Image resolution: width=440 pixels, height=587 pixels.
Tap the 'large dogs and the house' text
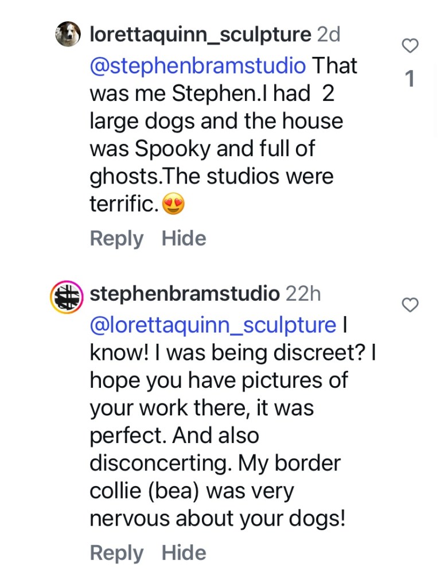tap(216, 121)
